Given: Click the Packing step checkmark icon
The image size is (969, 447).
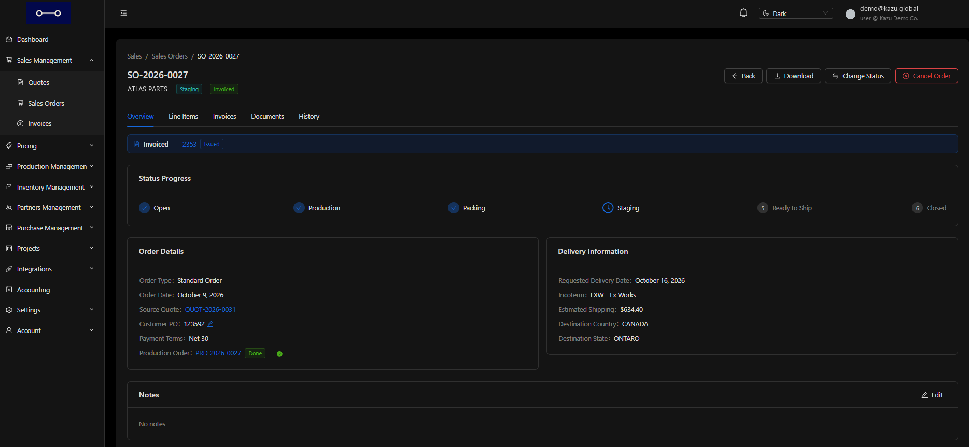Looking at the screenshot, I should click(x=454, y=208).
